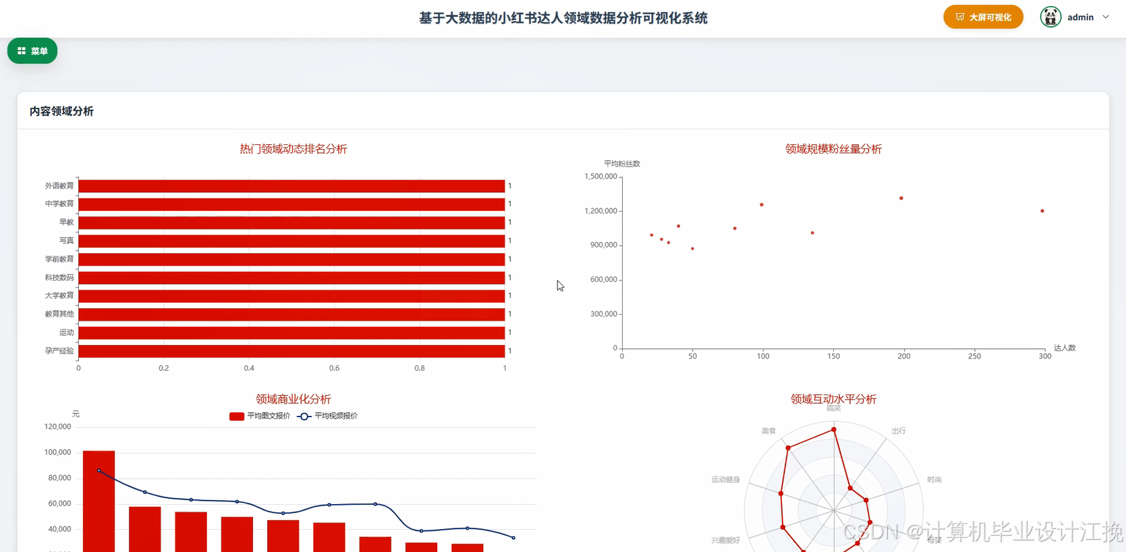Click the 平均粉丝数 axis label
The height and width of the screenshot is (552, 1126).
click(x=622, y=164)
